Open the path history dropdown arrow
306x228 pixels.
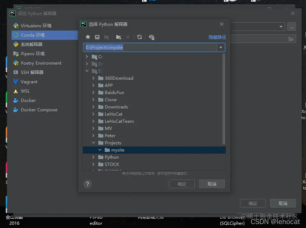pos(221,47)
